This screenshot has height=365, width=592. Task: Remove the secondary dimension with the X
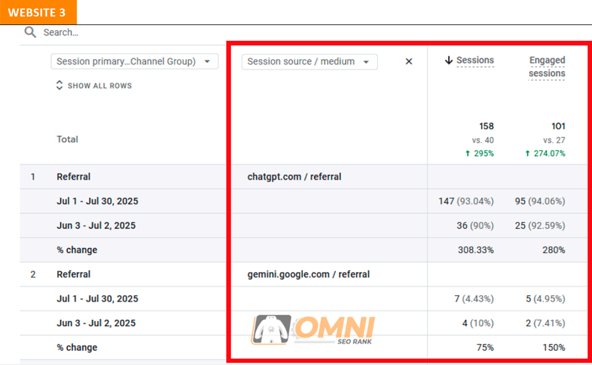pyautogui.click(x=409, y=61)
